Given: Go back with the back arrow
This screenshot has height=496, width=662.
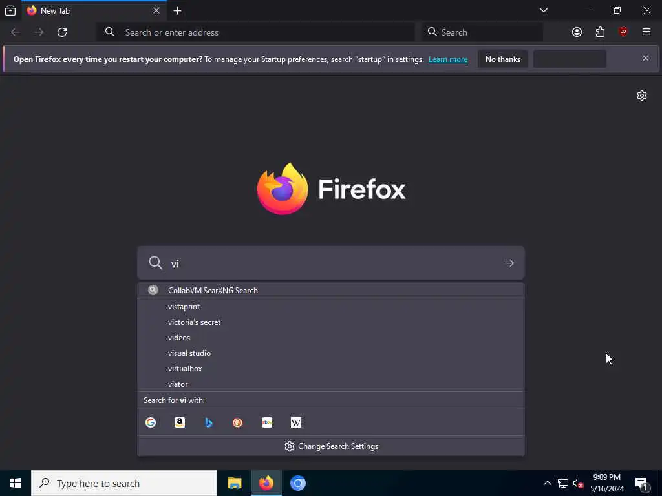Looking at the screenshot, I should click(16, 32).
